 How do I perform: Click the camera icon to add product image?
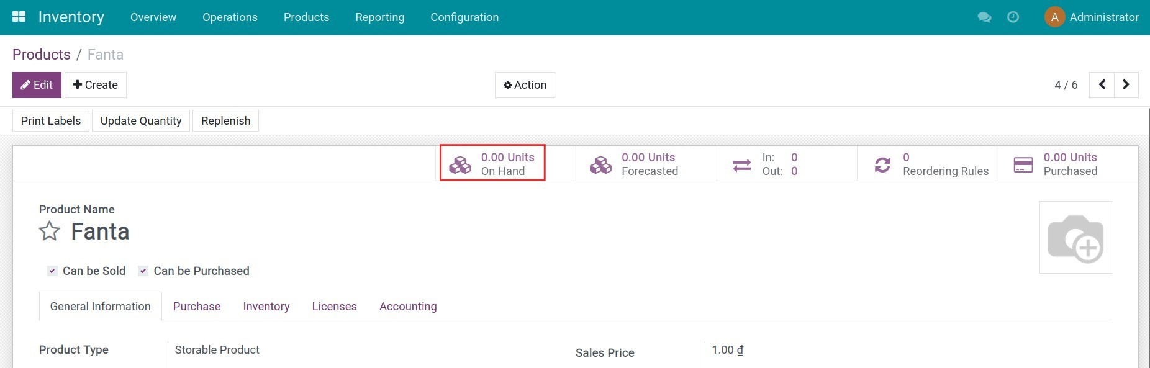1076,237
